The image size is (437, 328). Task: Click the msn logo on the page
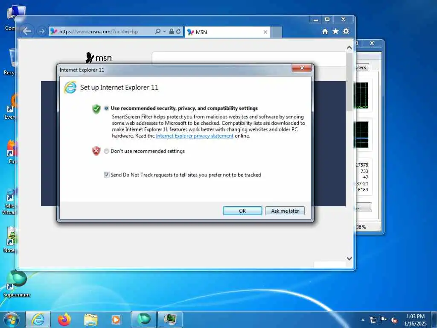(x=99, y=58)
